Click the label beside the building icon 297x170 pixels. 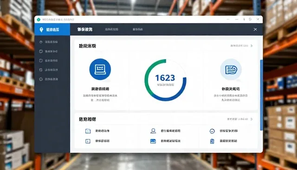(228, 141)
